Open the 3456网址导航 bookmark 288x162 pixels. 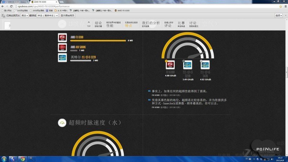37,11
